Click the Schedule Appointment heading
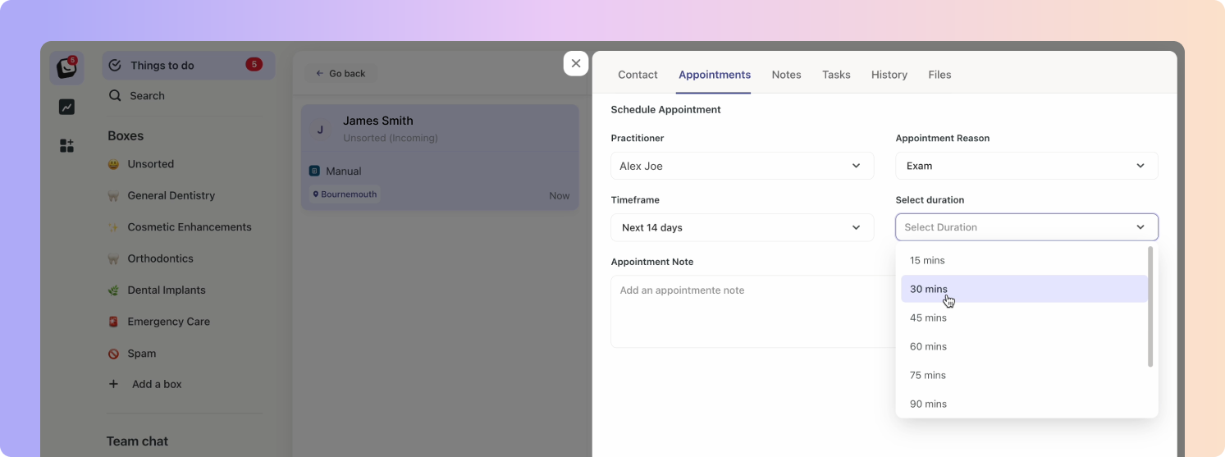Viewport: 1225px width, 457px height. point(665,109)
